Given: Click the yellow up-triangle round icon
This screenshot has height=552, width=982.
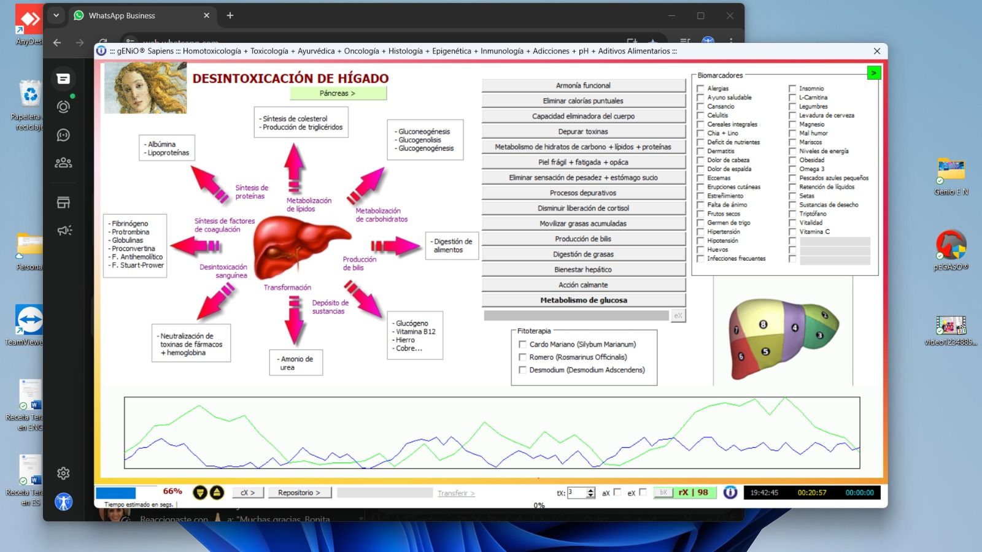Looking at the screenshot, I should (217, 493).
